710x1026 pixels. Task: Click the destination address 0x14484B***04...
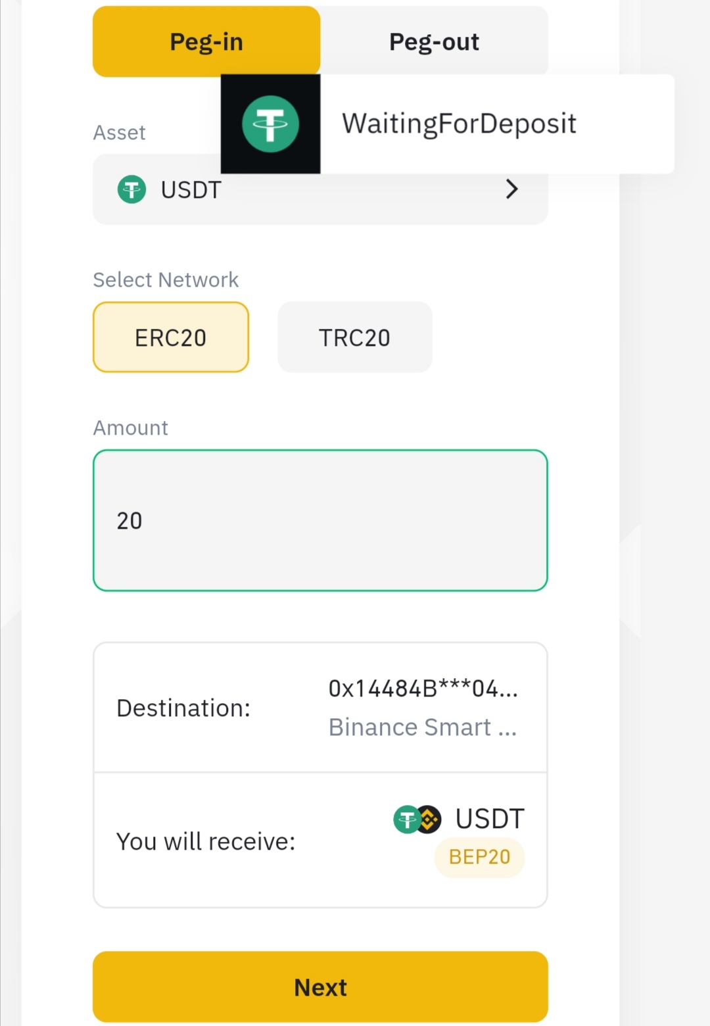pos(423,689)
